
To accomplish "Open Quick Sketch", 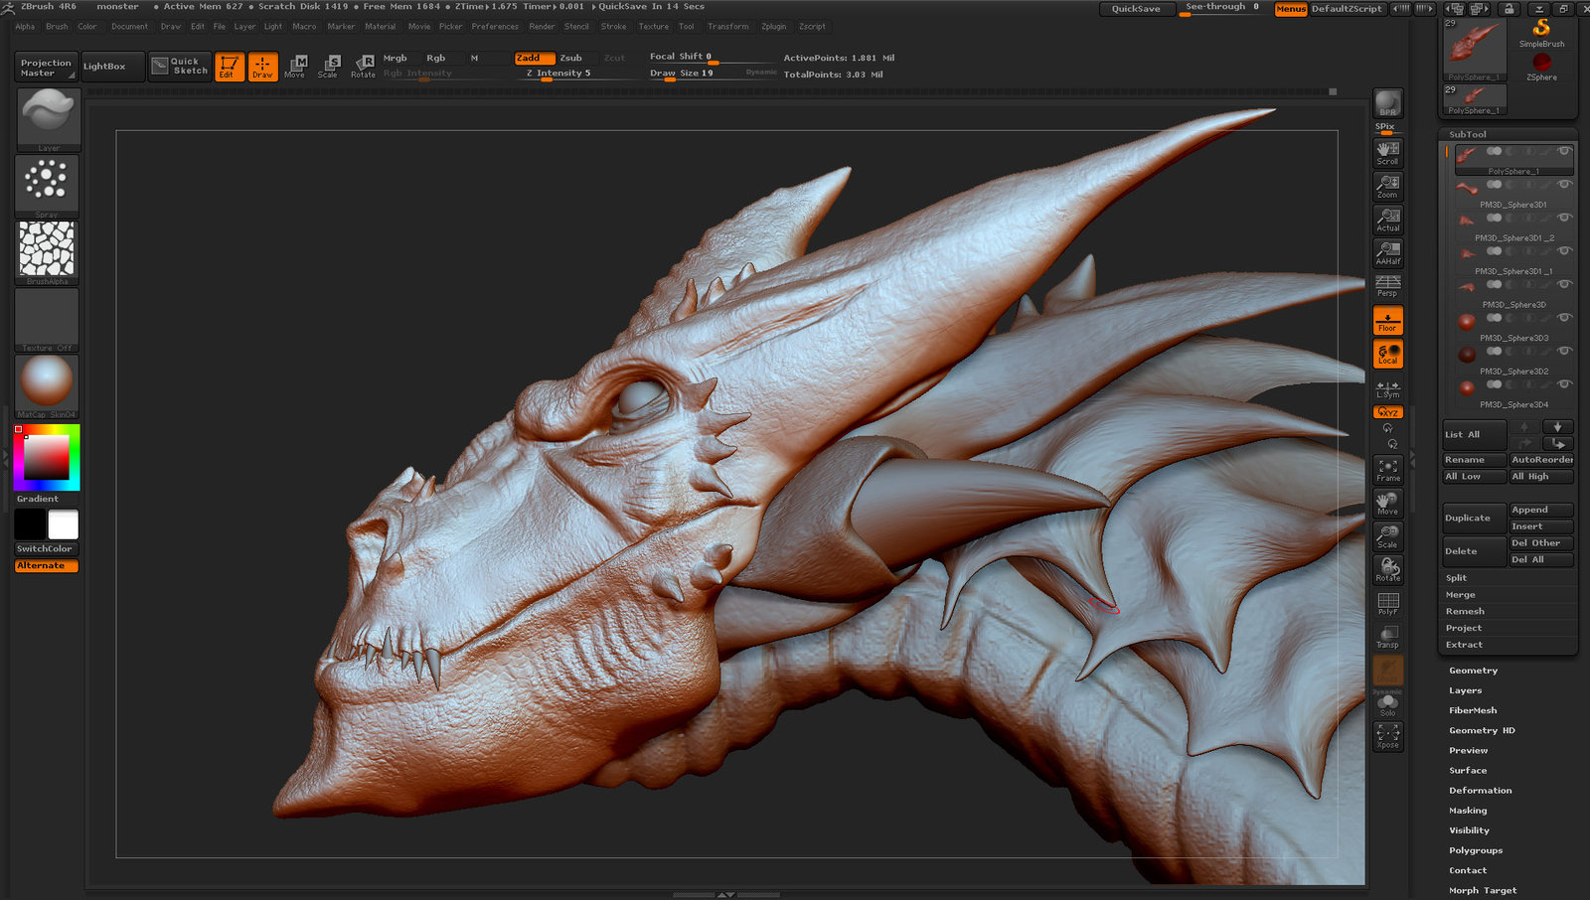I will click(180, 67).
